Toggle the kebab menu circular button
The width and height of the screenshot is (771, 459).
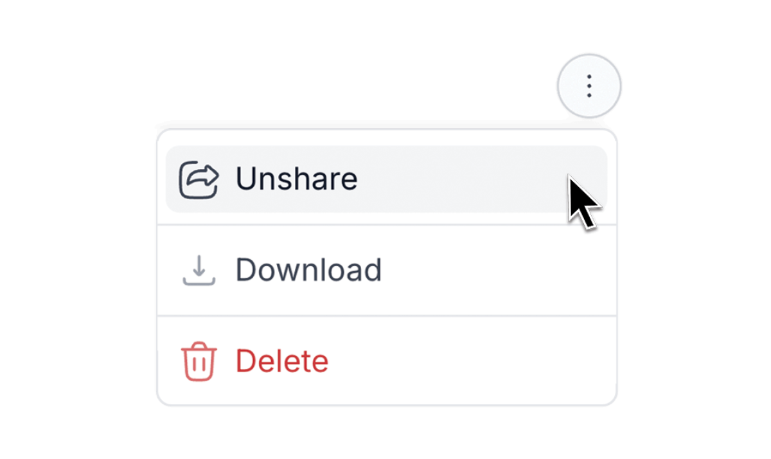click(589, 85)
